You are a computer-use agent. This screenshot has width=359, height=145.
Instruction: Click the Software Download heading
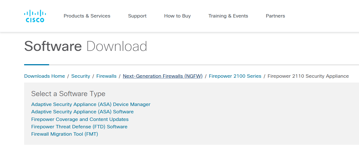(86, 46)
